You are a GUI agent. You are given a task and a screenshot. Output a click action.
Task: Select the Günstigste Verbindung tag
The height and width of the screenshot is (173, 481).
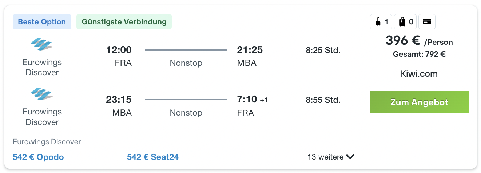pos(124,22)
